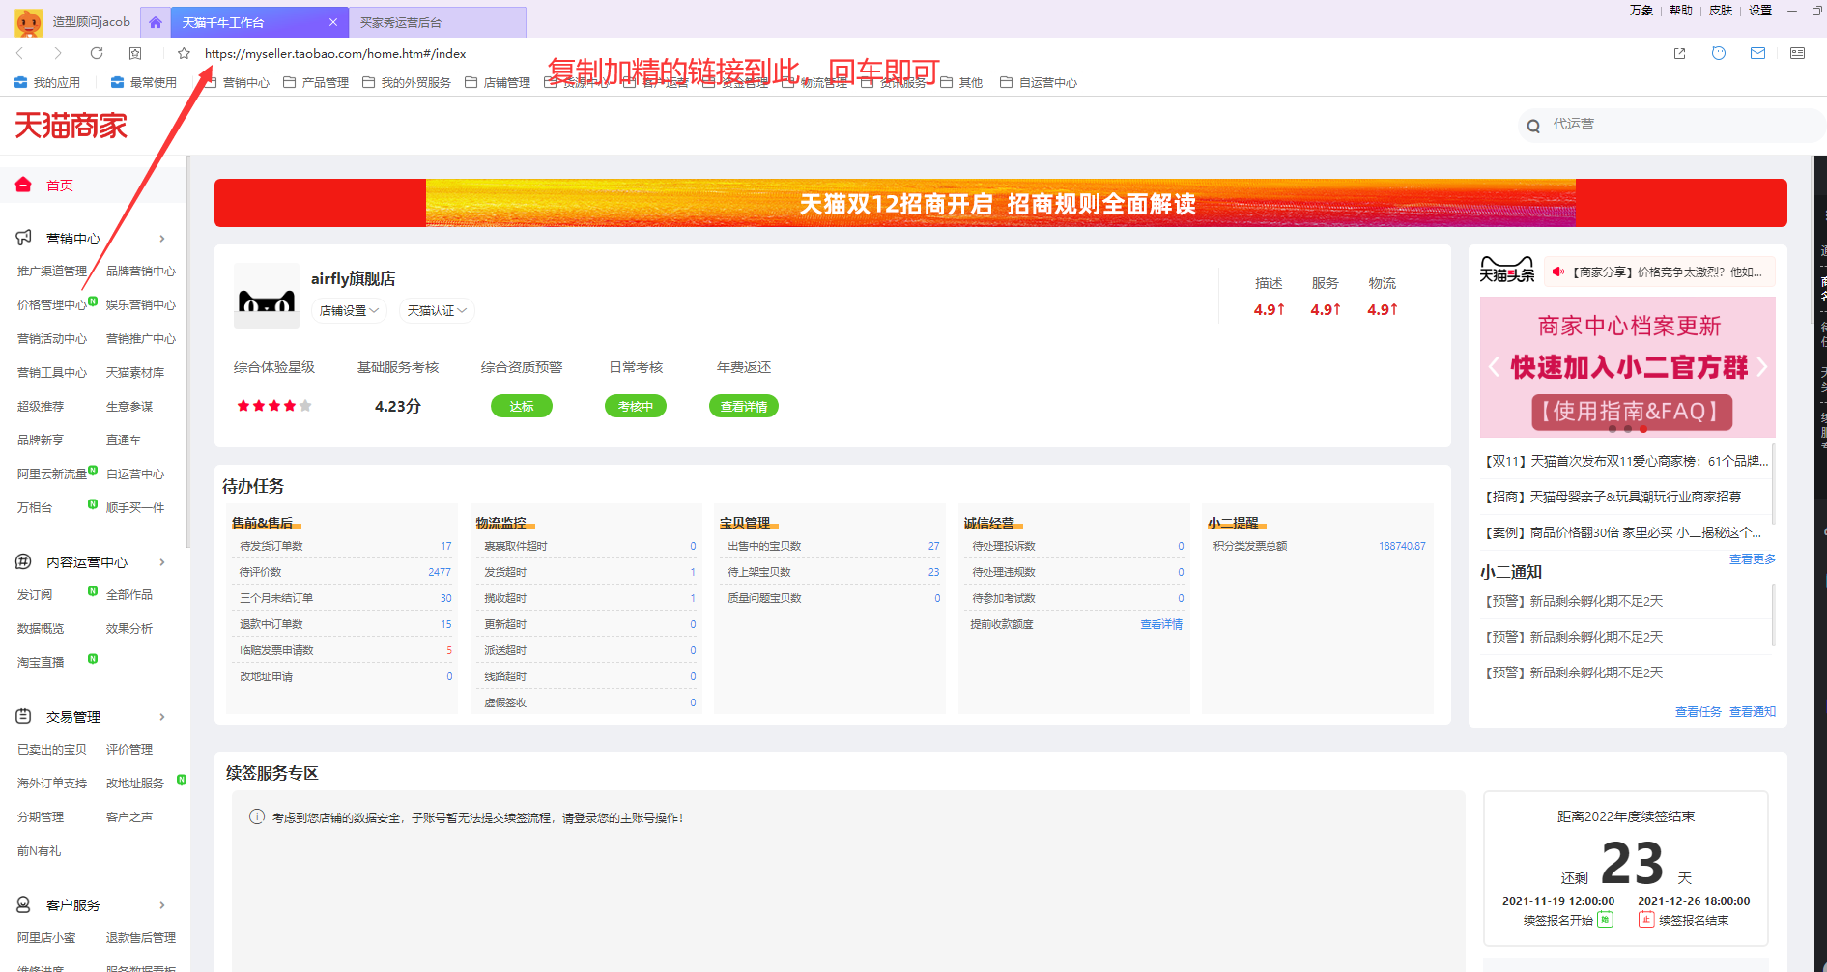1827x972 pixels.
Task: Open the home tab icon
Action: coord(156,22)
